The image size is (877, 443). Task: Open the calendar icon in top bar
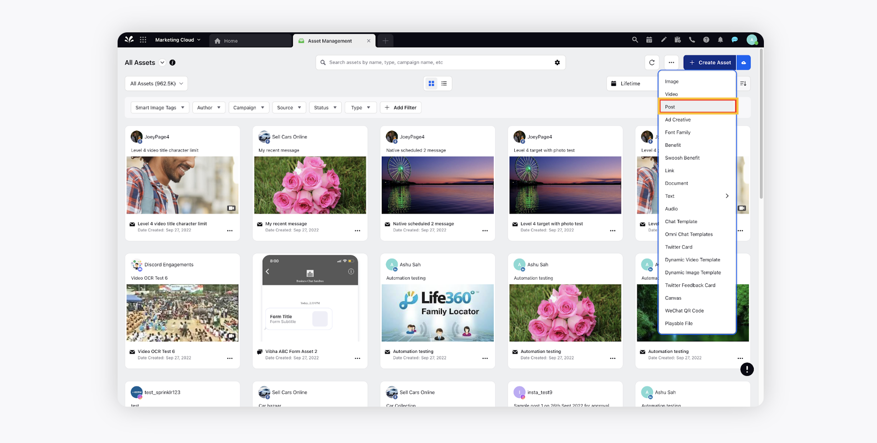649,40
